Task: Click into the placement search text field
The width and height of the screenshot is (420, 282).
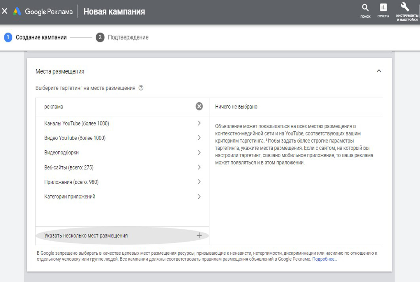Action: [117, 107]
